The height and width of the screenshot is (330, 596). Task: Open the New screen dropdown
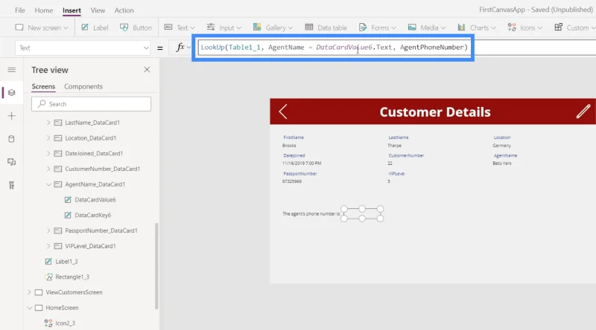point(42,27)
